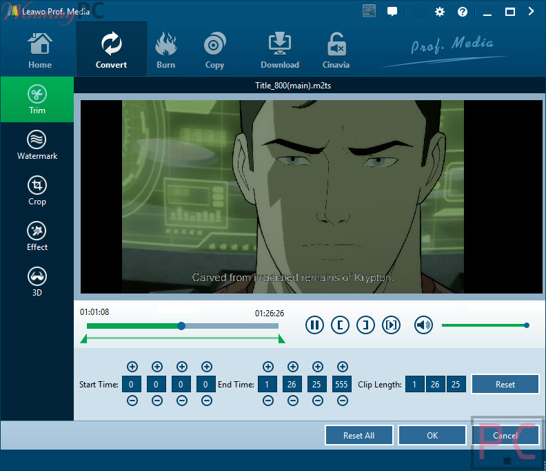The width and height of the screenshot is (546, 471).
Task: Select the Watermark tab in sidebar
Action: click(37, 145)
